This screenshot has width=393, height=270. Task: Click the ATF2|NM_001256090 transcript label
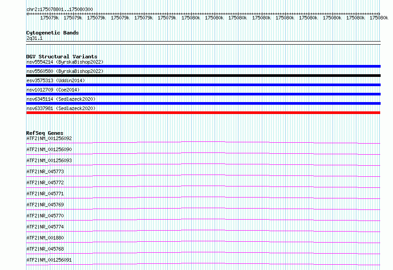49,149
